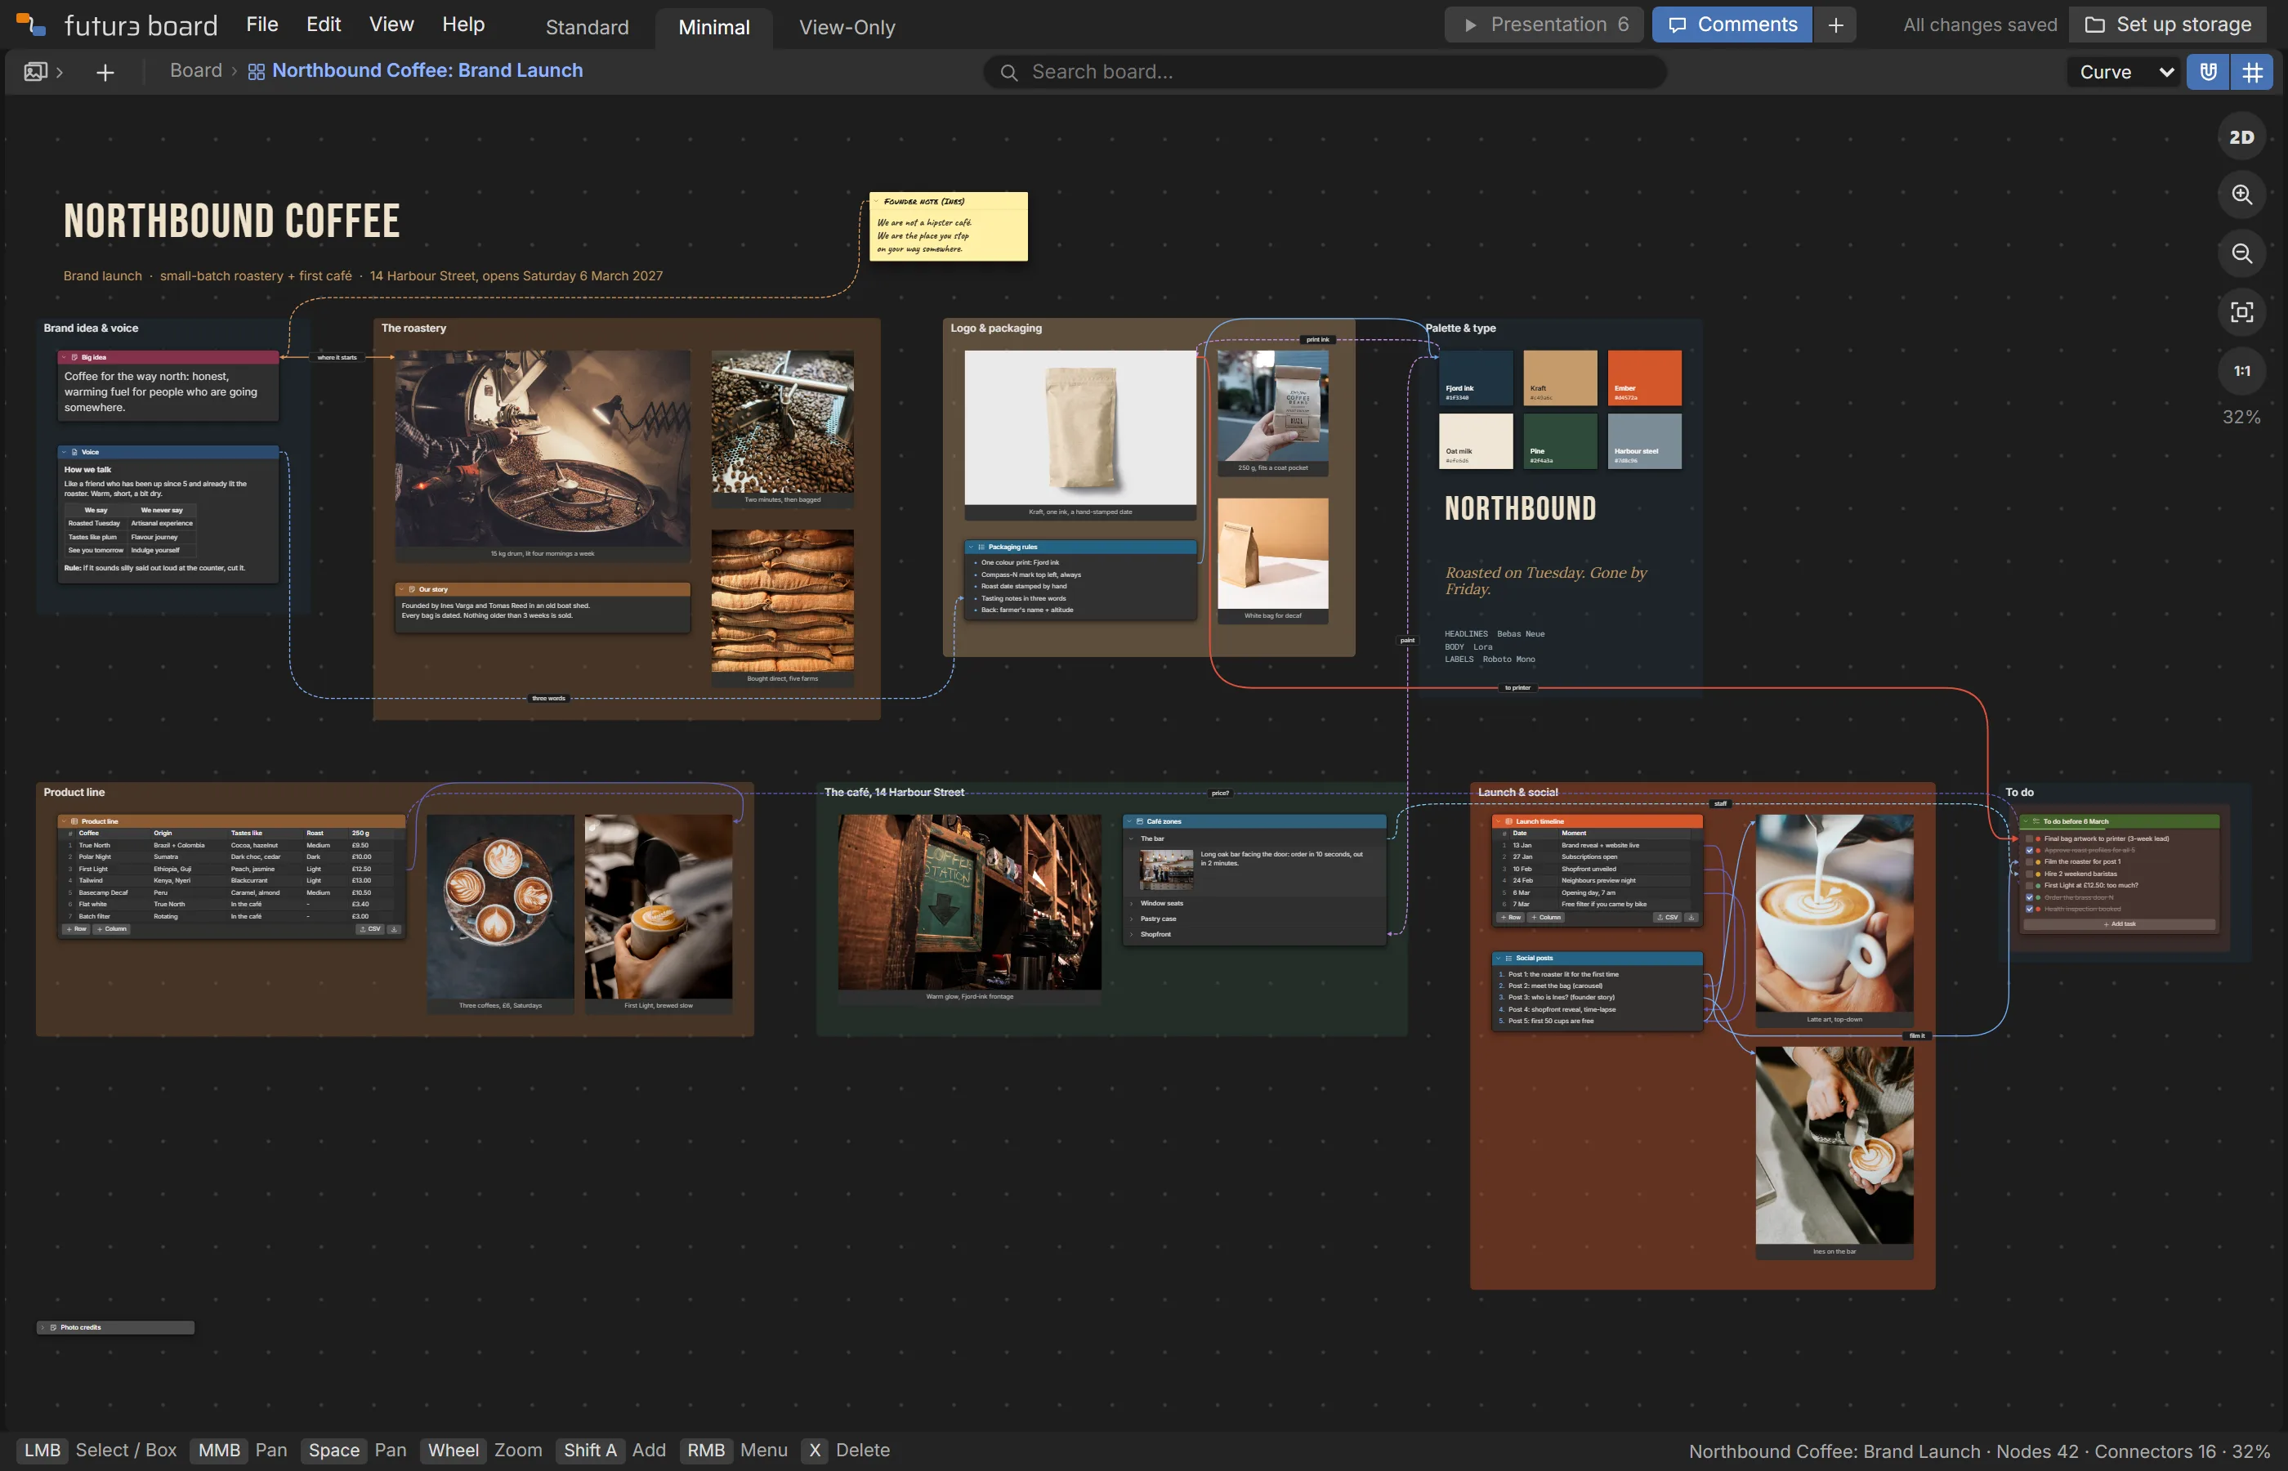The width and height of the screenshot is (2288, 1471).
Task: Check the 'Hire 2 weekend baristas' task
Action: pyautogui.click(x=2029, y=874)
